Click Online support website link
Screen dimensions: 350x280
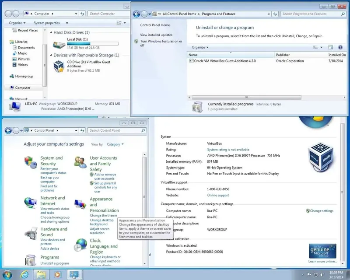coord(218,195)
